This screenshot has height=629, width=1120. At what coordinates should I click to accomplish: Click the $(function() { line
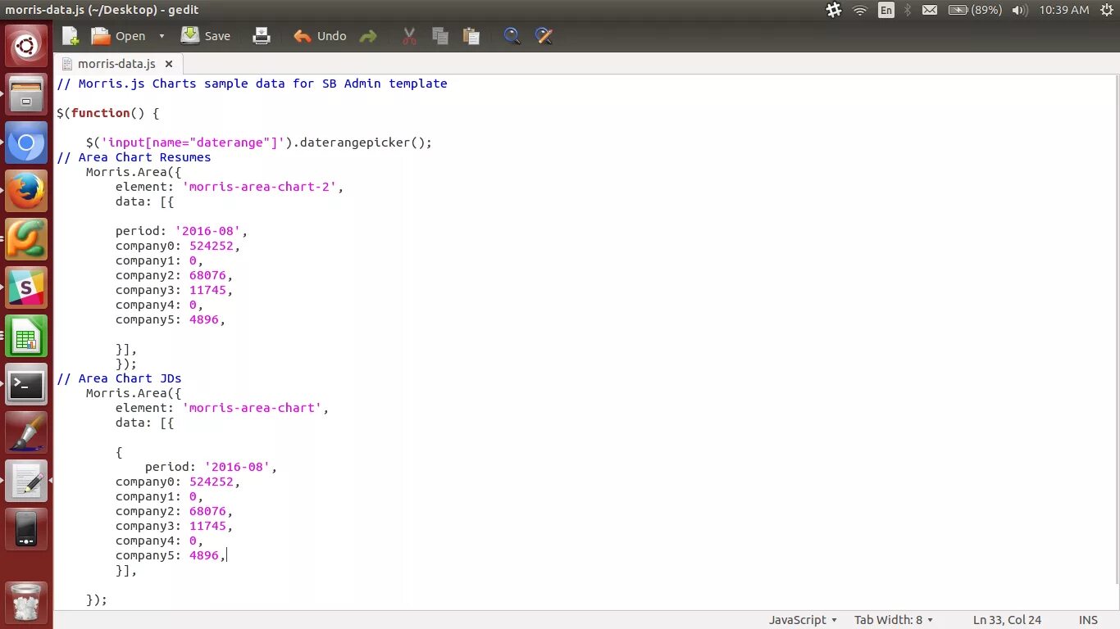107,113
